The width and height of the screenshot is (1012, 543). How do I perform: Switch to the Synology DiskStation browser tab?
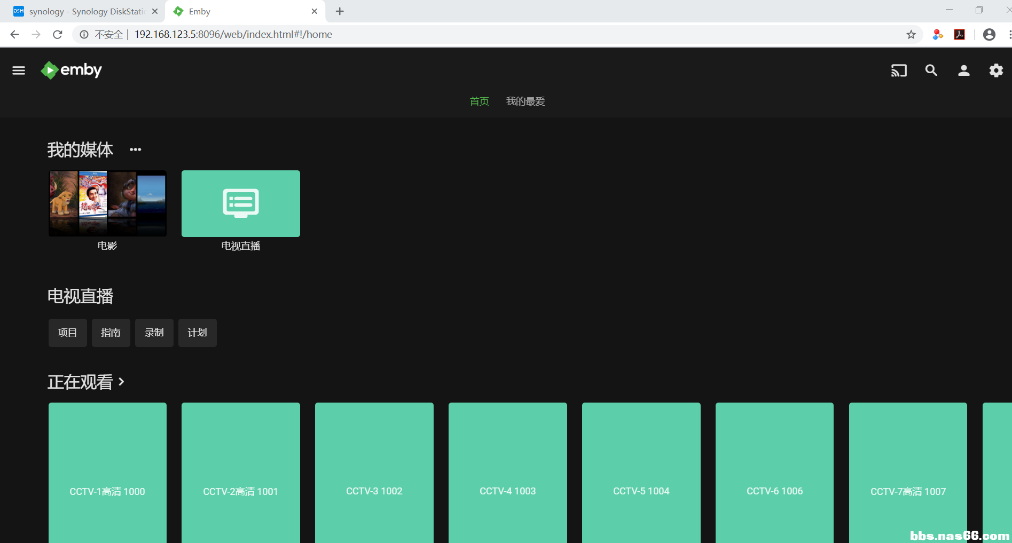point(85,11)
